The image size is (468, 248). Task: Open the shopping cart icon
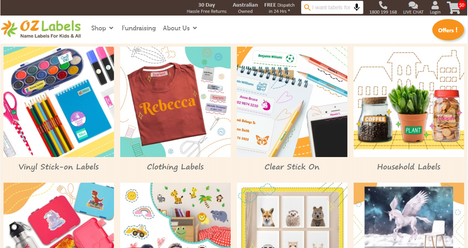click(x=453, y=7)
